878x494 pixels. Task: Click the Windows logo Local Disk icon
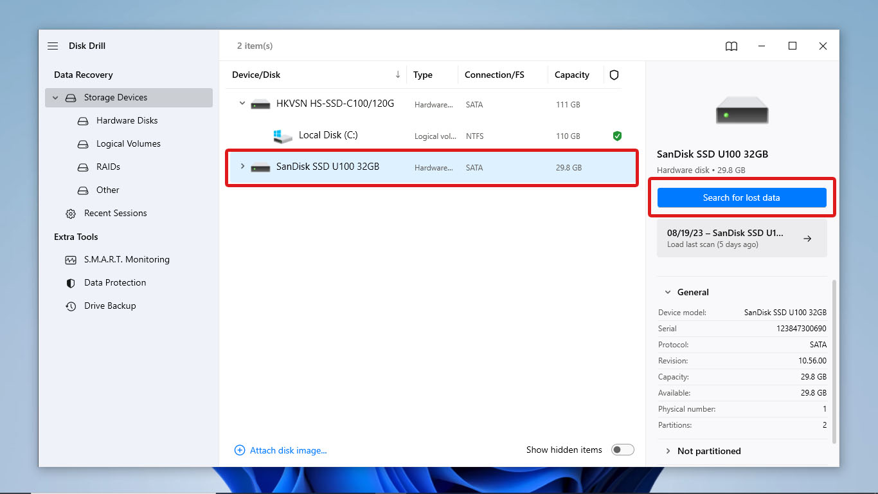[282, 136]
